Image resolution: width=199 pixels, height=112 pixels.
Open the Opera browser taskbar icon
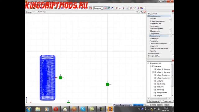point(56,109)
